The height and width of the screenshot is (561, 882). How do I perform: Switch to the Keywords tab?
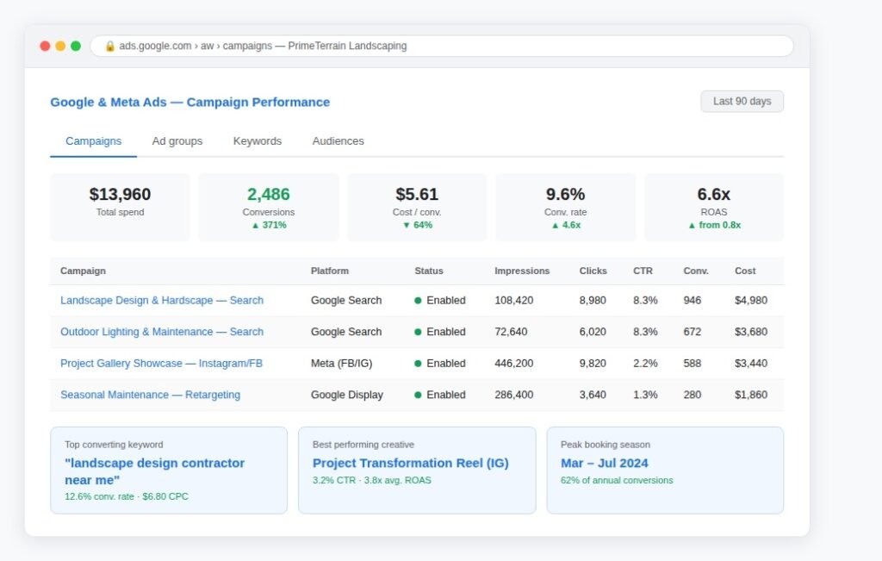click(257, 141)
